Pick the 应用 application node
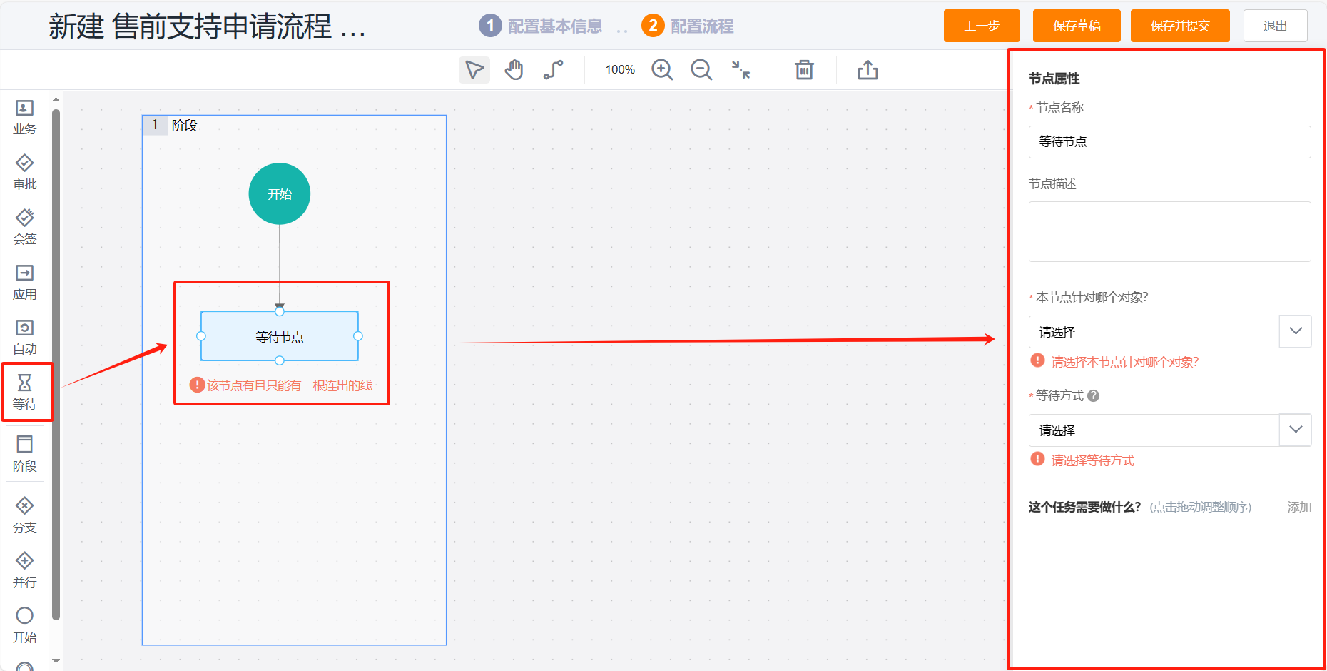The height and width of the screenshot is (671, 1327). click(x=25, y=283)
